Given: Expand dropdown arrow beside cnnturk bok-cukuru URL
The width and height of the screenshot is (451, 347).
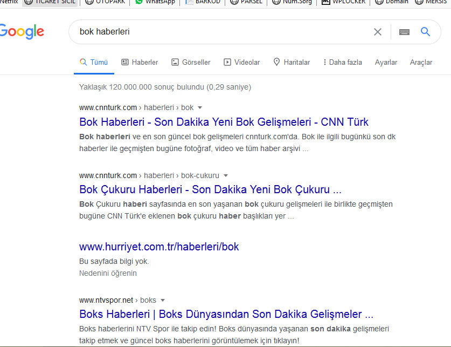Looking at the screenshot, I should [x=226, y=176].
